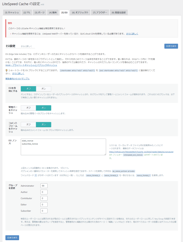The width and height of the screenshot is (183, 242).
Task: Open the [2] TTL tab
Action: (26, 12)
